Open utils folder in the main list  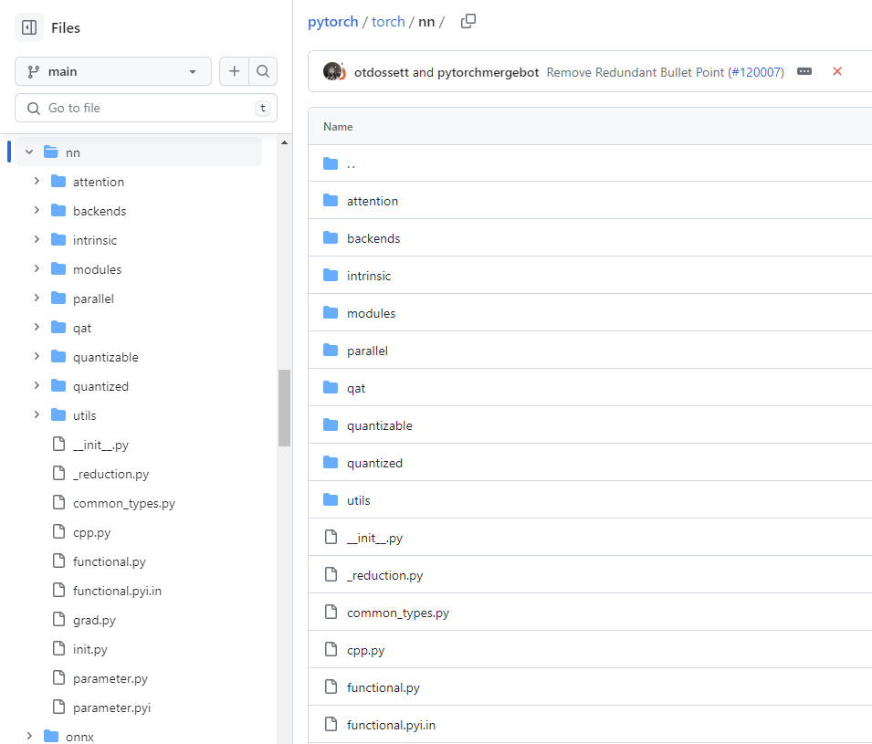tap(358, 500)
